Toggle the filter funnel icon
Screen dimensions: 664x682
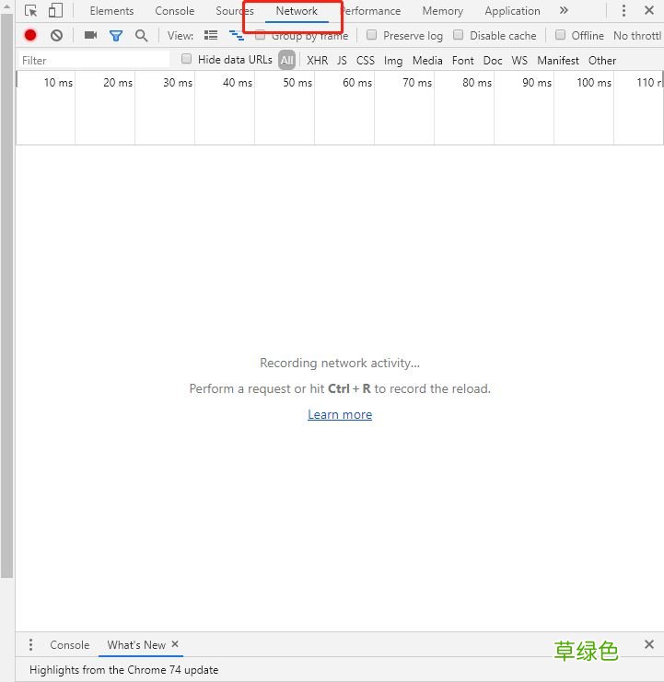tap(116, 36)
